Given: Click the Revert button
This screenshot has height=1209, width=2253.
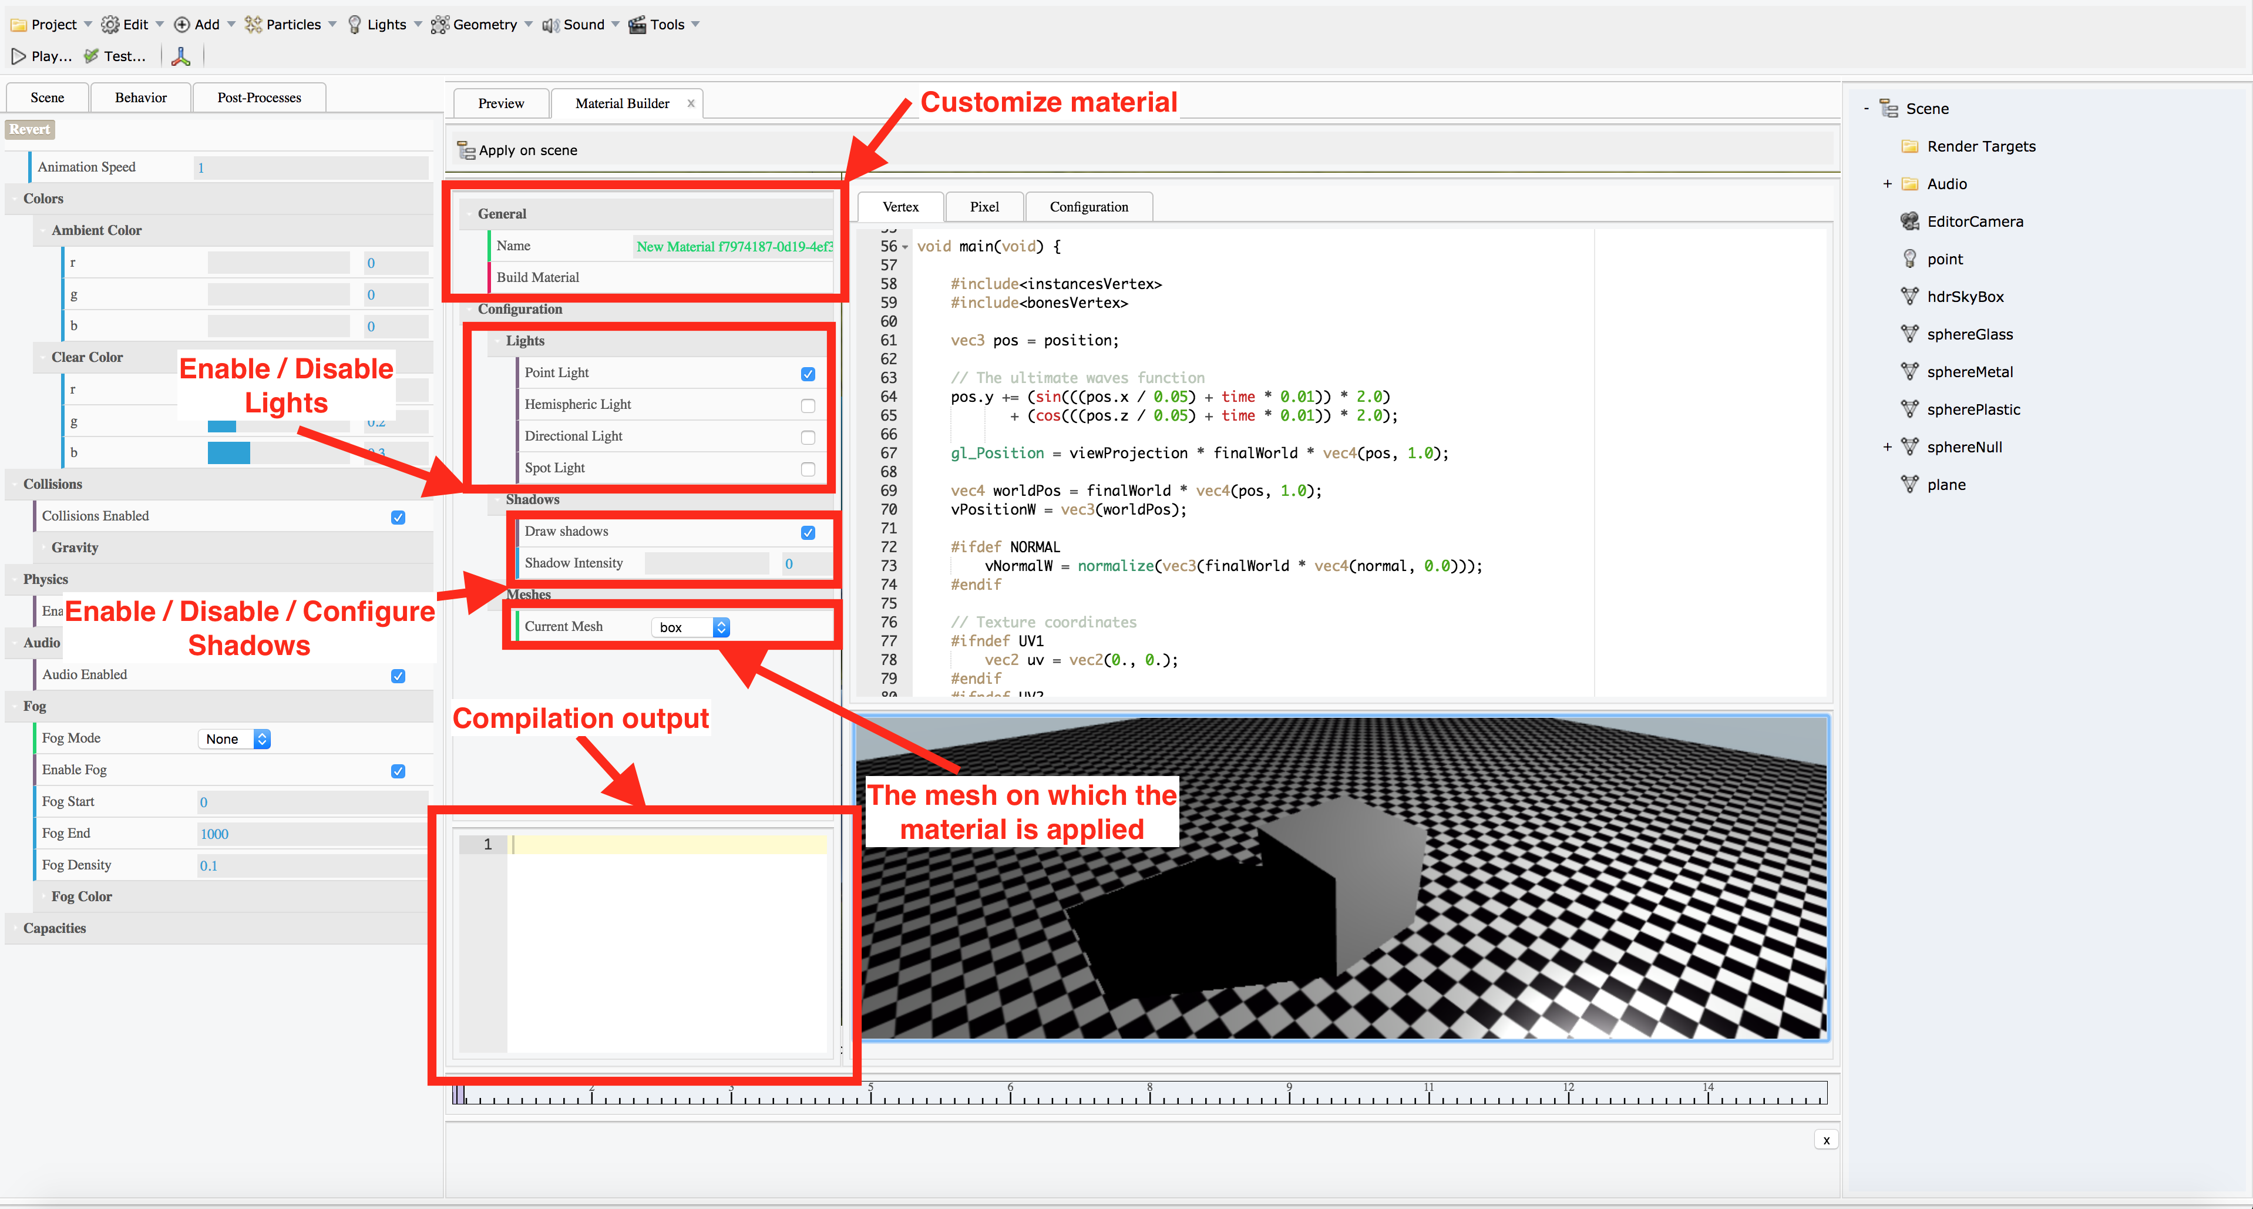Looking at the screenshot, I should pos(30,129).
